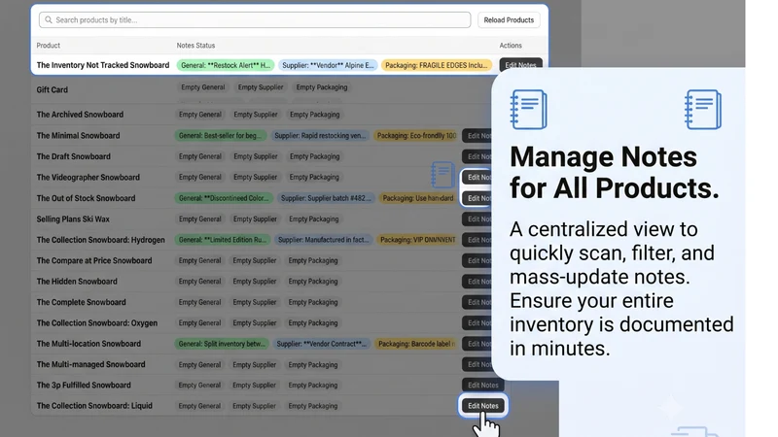The height and width of the screenshot is (437, 778).
Task: Click Edit Notes for The Multi-location Snowboard
Action: coord(477,344)
